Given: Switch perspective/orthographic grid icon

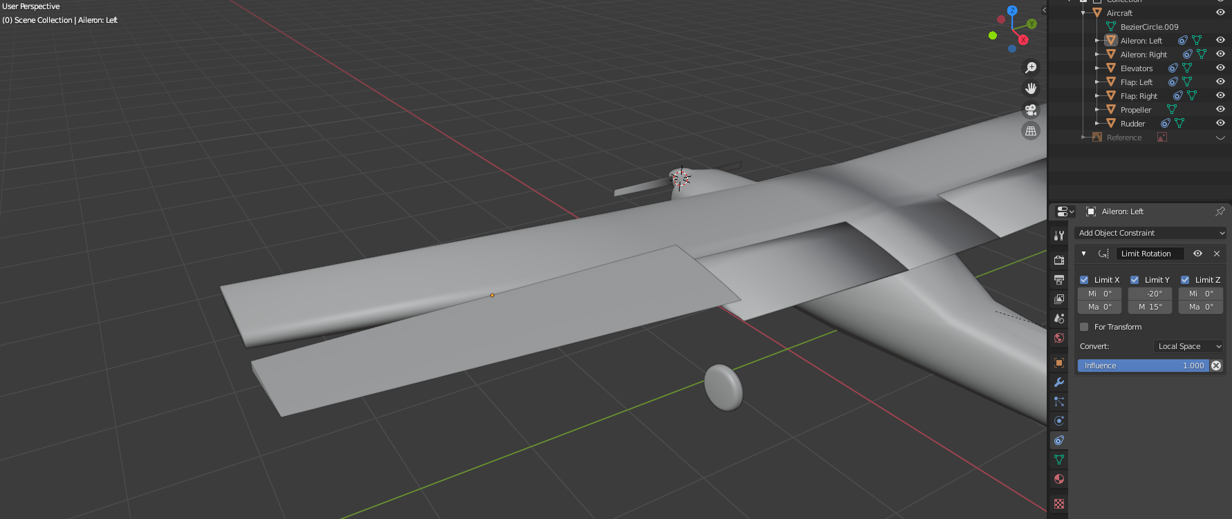Looking at the screenshot, I should [x=1031, y=131].
